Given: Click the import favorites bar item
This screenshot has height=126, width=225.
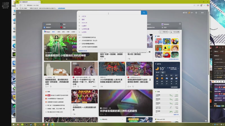Looking at the screenshot, I should (24, 8).
